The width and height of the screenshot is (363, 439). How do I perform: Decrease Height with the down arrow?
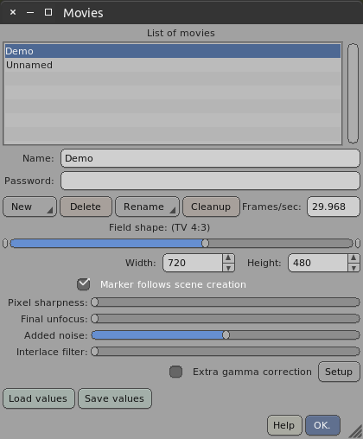point(353,268)
